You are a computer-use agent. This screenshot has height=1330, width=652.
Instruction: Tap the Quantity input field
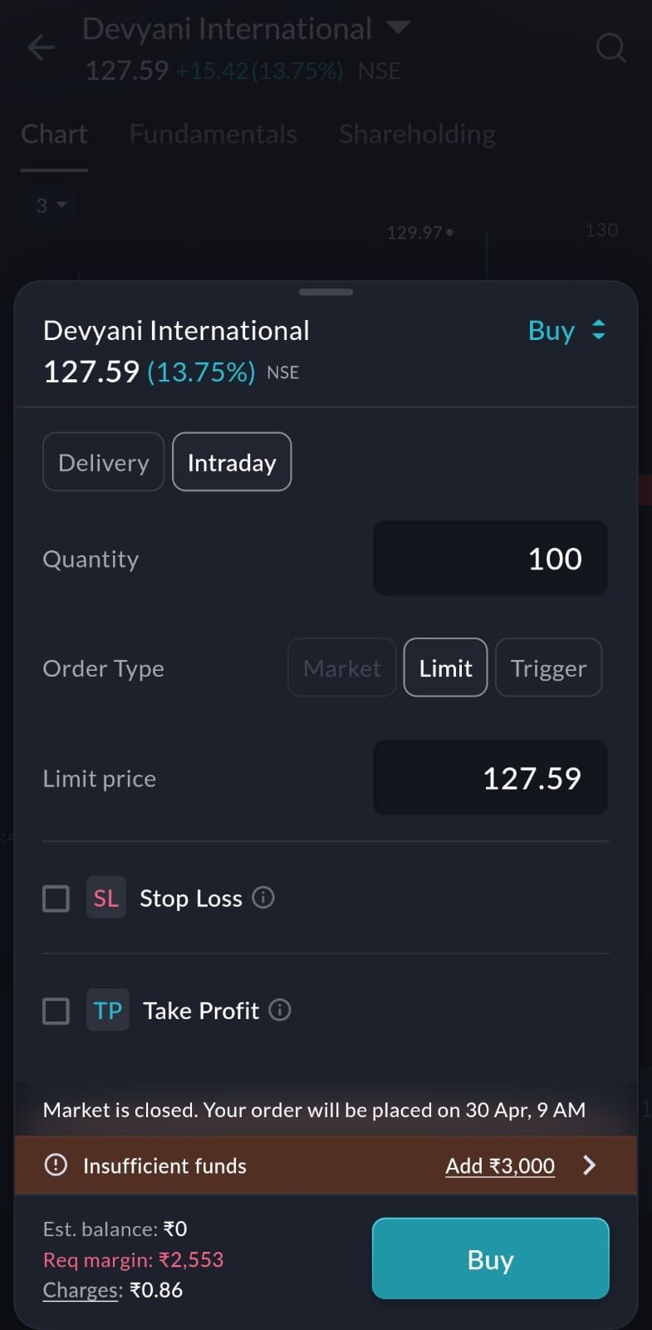[490, 559]
